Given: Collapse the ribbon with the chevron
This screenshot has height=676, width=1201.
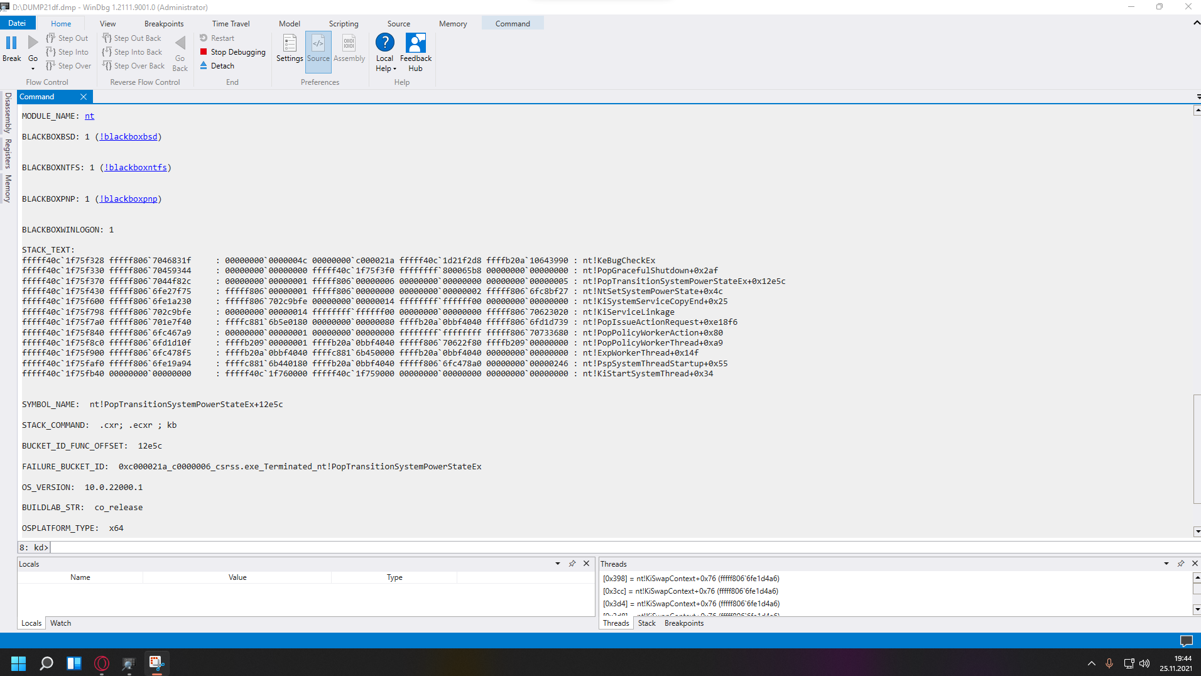Looking at the screenshot, I should [x=1196, y=23].
